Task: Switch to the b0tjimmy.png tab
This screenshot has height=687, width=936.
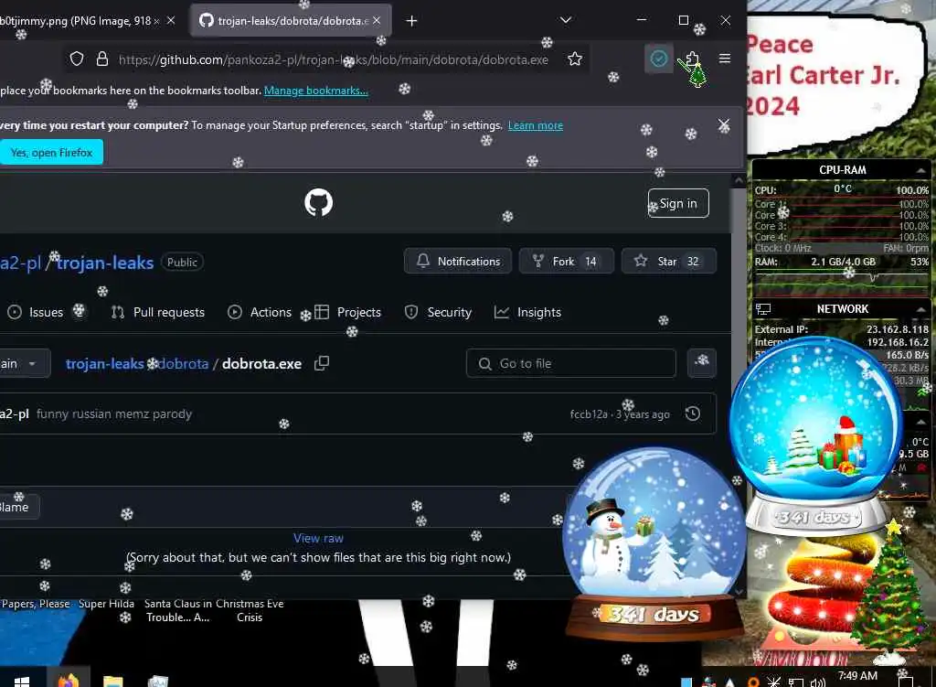Action: tap(80, 21)
